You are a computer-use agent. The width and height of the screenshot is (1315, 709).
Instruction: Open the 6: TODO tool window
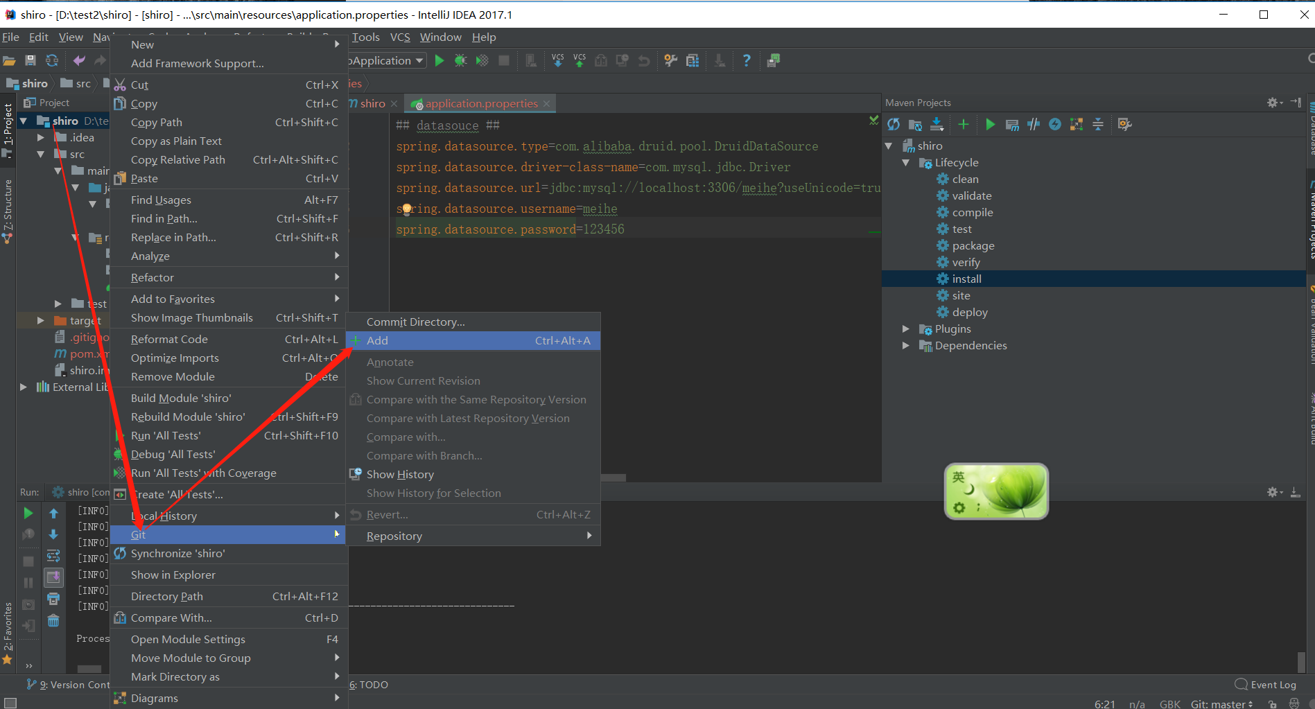(x=369, y=685)
